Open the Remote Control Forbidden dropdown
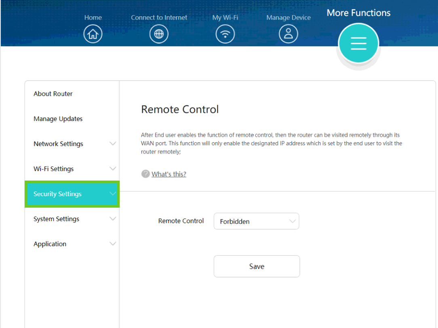 pos(256,221)
